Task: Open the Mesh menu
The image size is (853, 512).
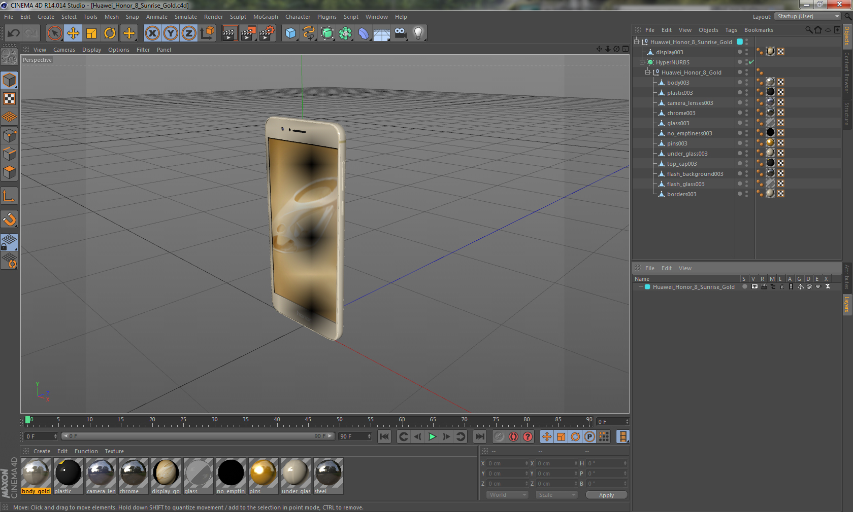Action: [x=112, y=17]
